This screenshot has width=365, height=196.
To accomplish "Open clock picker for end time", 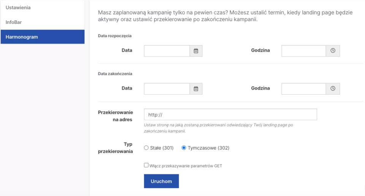I will point(333,89).
